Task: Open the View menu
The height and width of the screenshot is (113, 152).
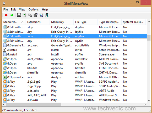Action: (22, 10)
